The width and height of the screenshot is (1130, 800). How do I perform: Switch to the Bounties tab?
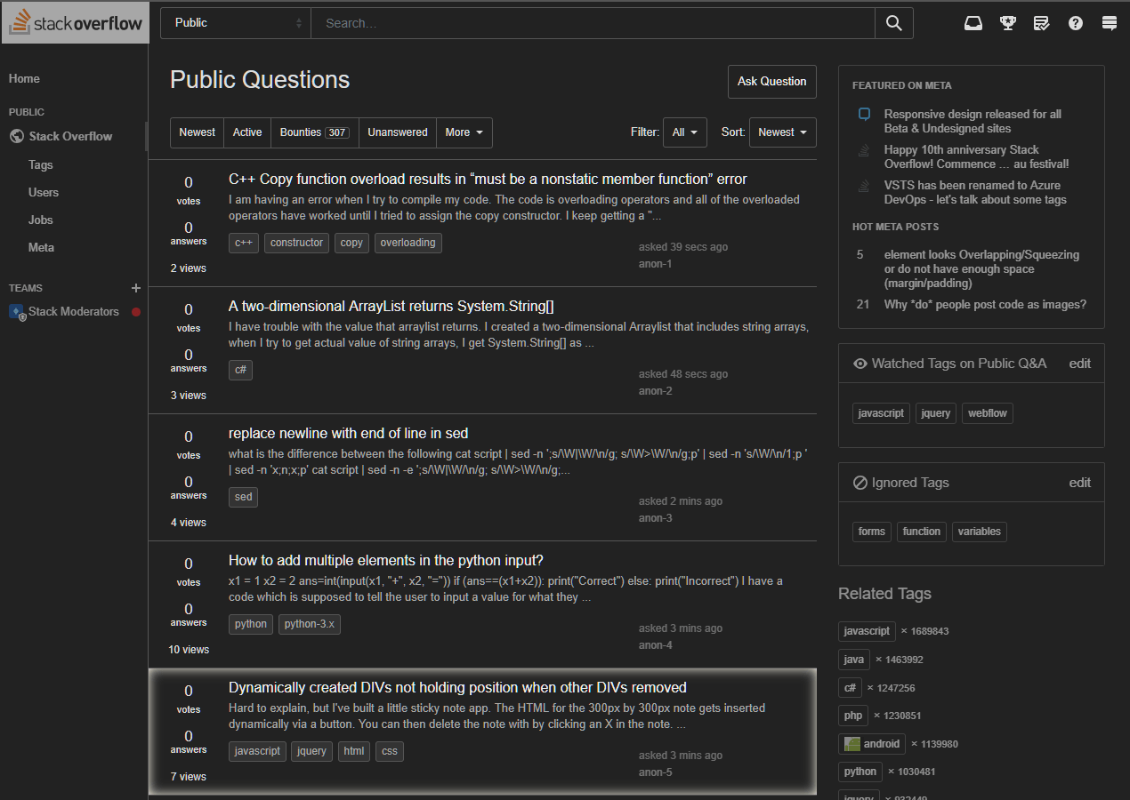tap(314, 132)
